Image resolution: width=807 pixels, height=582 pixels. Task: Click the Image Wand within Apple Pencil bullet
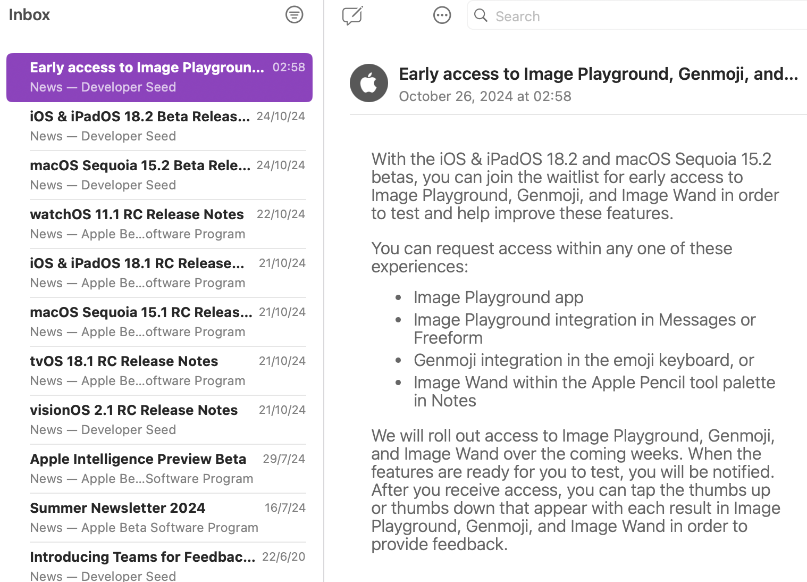tap(594, 392)
